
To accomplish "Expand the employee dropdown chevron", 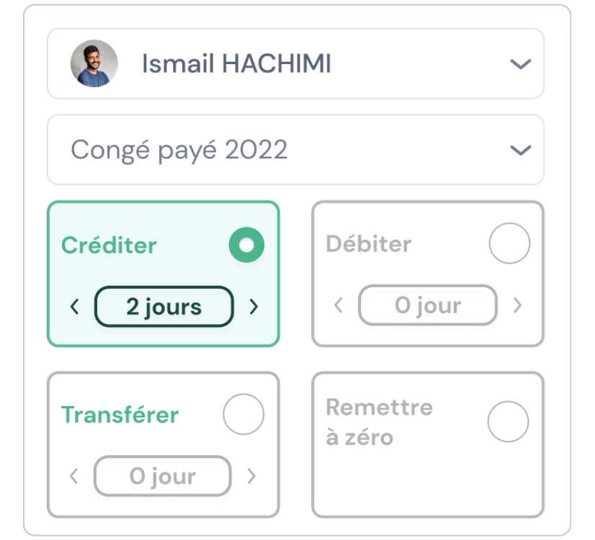I will (521, 63).
